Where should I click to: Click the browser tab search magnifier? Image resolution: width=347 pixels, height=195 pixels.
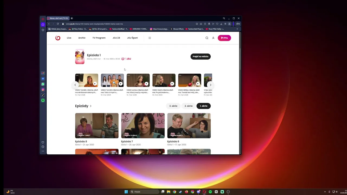tap(224, 18)
